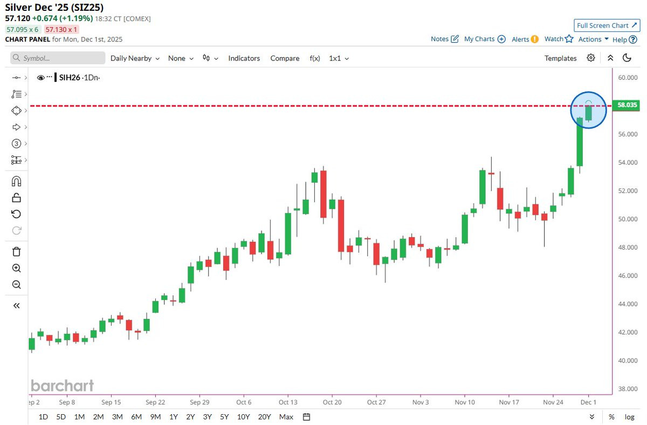Zoom in with the magnifier plus
Screen dimensions: 647x425
coord(16,268)
